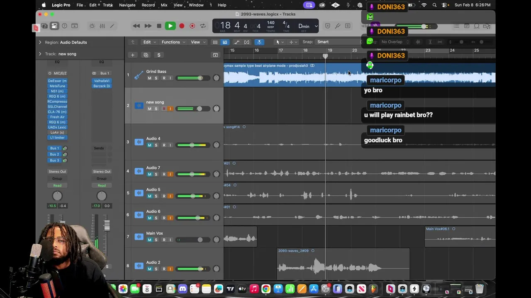Screen dimensions: 531x298
Task: Open the View dropdown in tracks area
Action: [x=197, y=42]
